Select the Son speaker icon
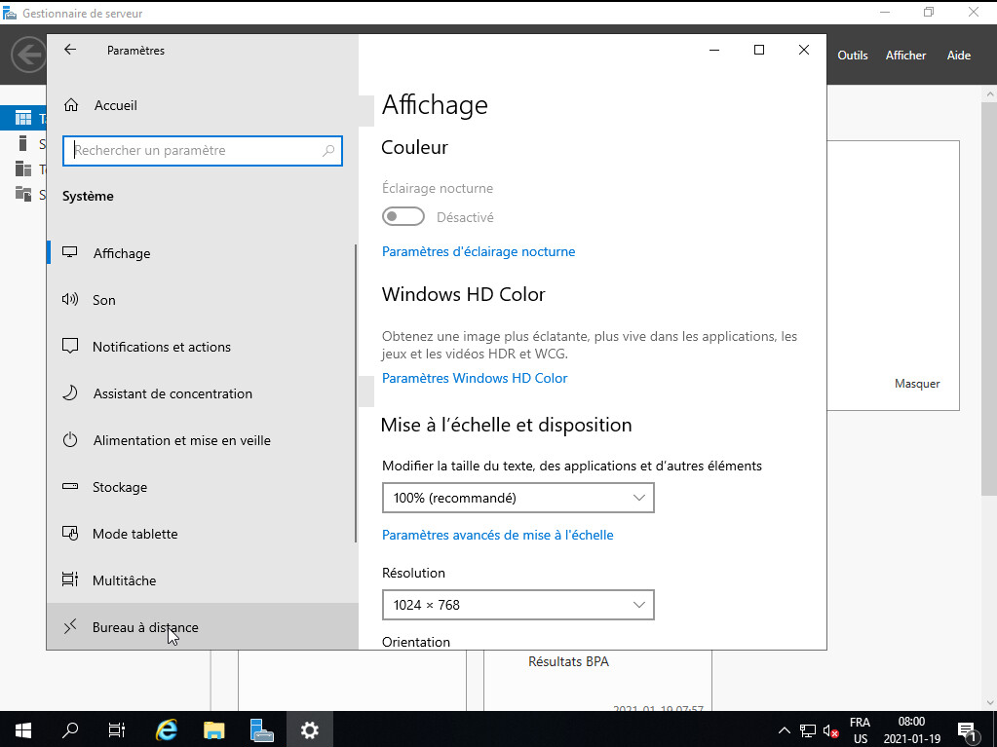This screenshot has width=997, height=747. coord(70,300)
